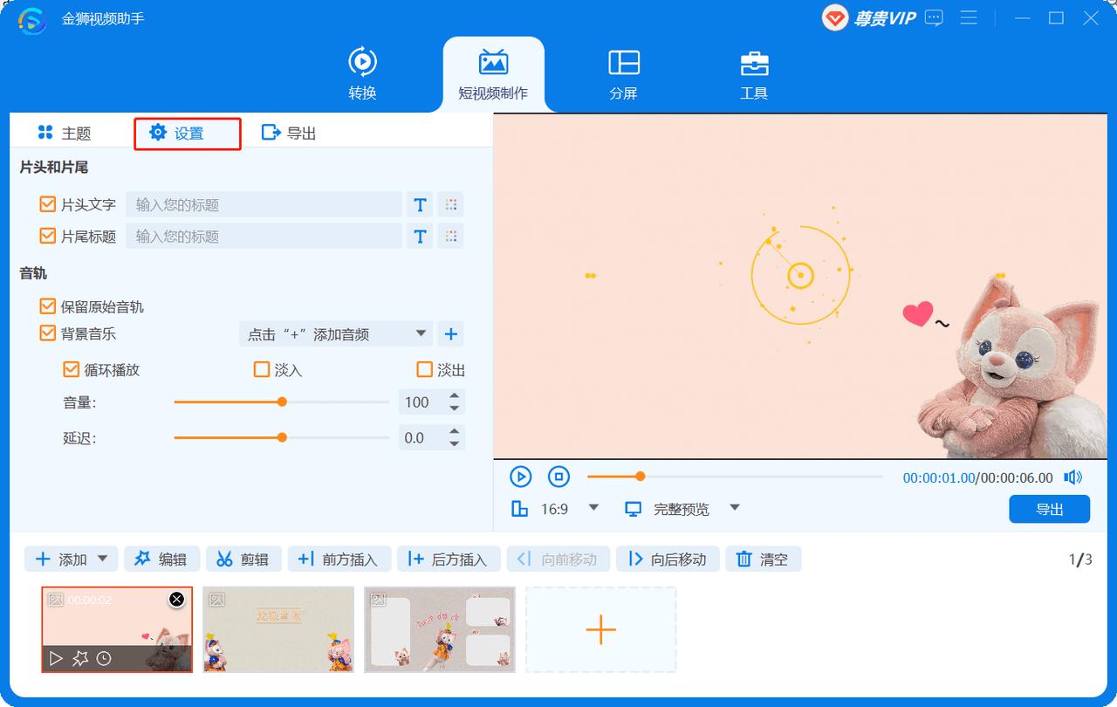The width and height of the screenshot is (1117, 707).
Task: Click the preview time 00:00:01.00
Action: (938, 477)
